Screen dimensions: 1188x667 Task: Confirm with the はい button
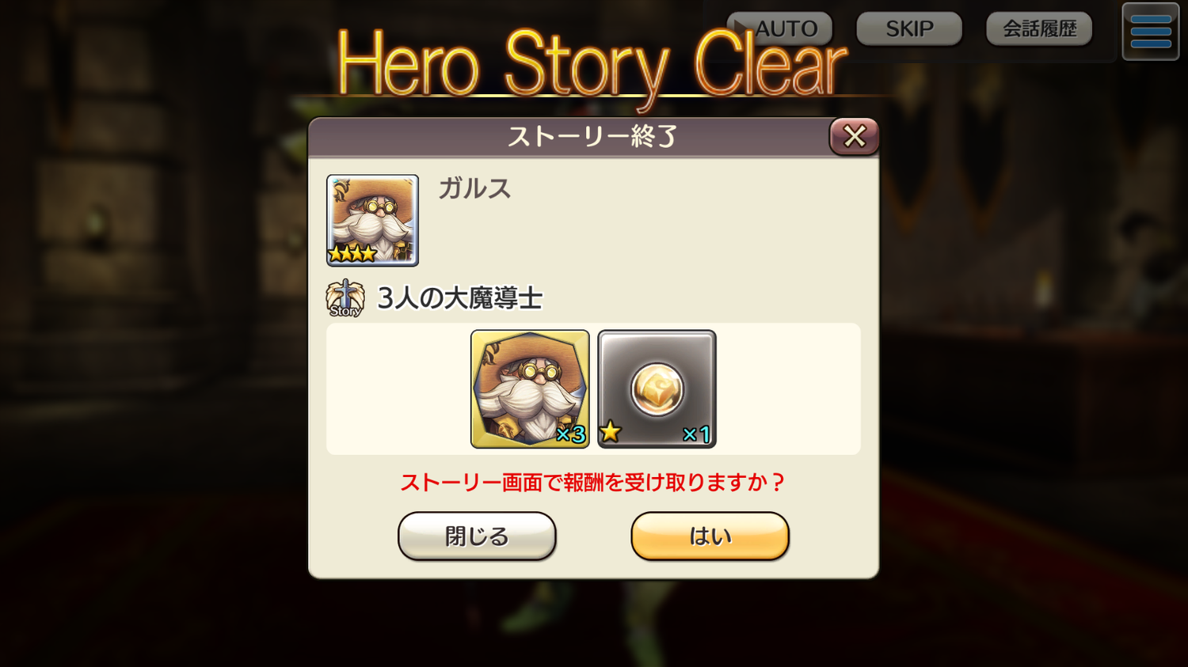point(710,536)
